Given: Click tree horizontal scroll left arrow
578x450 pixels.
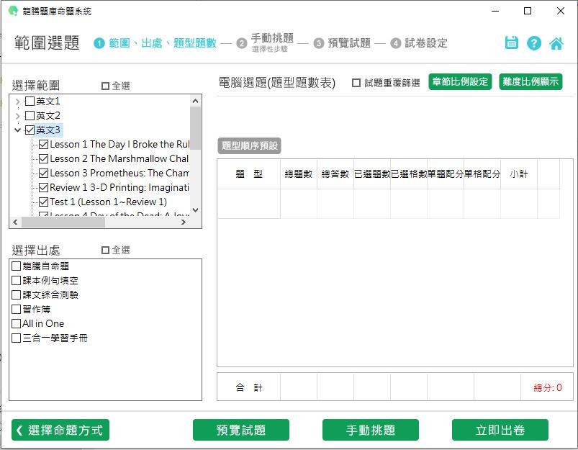Looking at the screenshot, I should pyautogui.click(x=15, y=222).
